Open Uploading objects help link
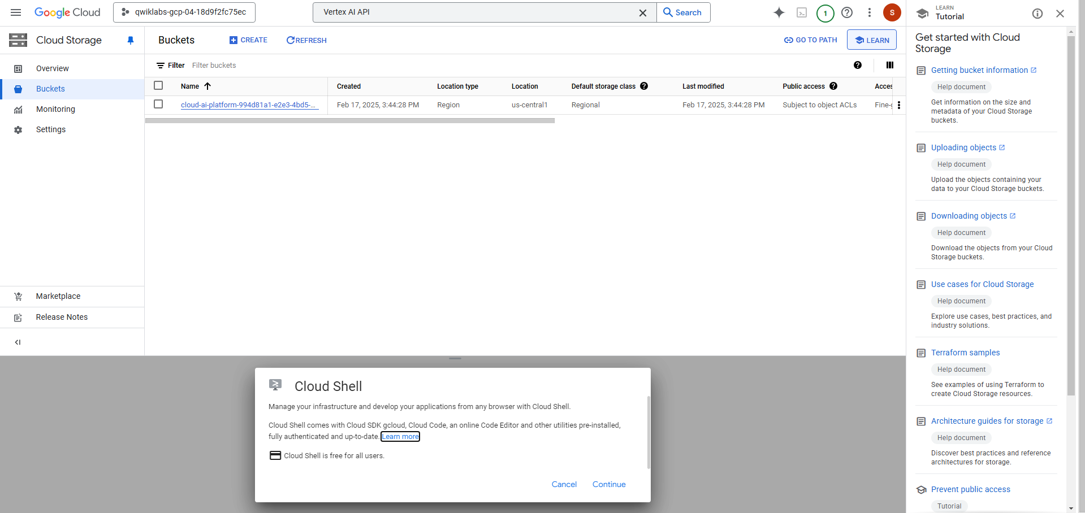Viewport: 1085px width, 513px height. (x=968, y=147)
